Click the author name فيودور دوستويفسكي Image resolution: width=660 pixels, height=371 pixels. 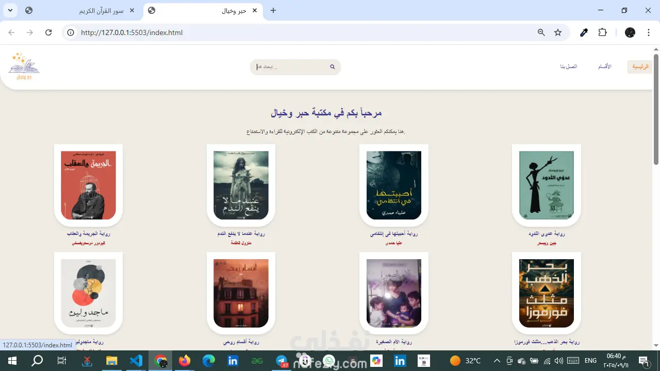[88, 243]
